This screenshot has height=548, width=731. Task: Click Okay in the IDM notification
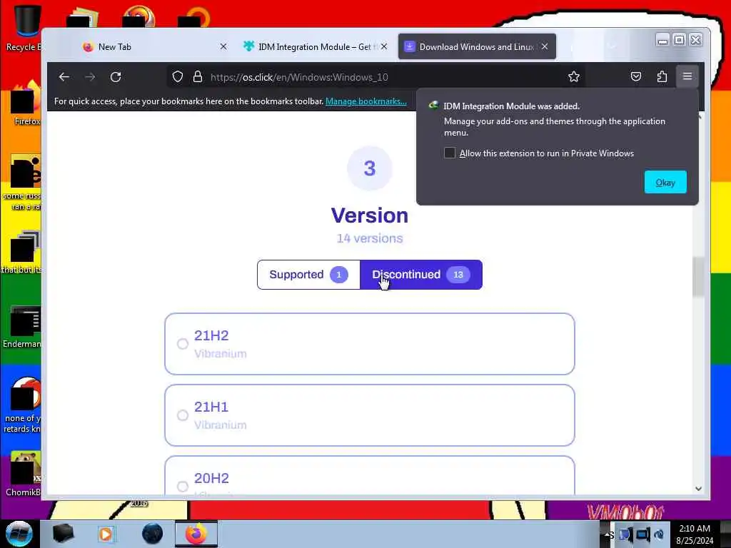coord(665,182)
